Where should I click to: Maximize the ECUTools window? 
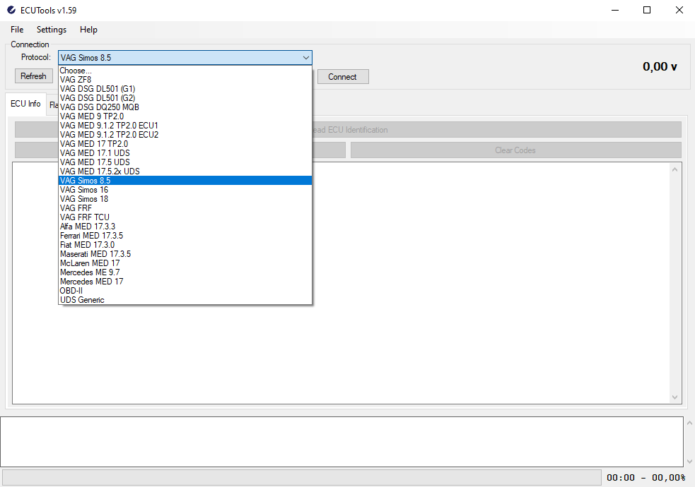click(x=647, y=10)
